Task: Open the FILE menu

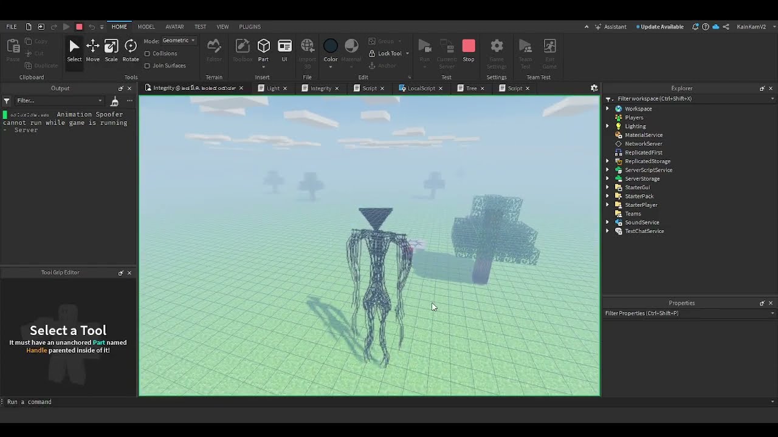Action: coord(12,27)
